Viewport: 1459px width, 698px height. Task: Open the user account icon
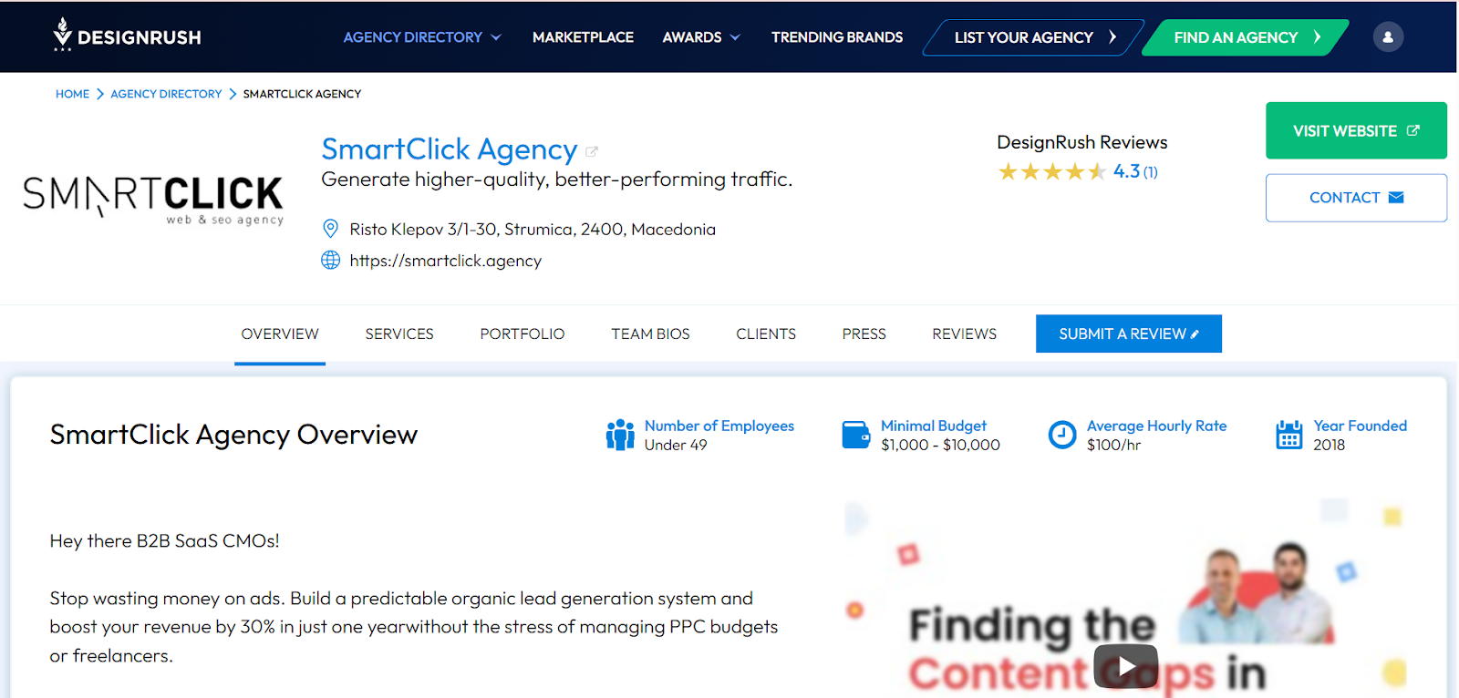[1388, 37]
